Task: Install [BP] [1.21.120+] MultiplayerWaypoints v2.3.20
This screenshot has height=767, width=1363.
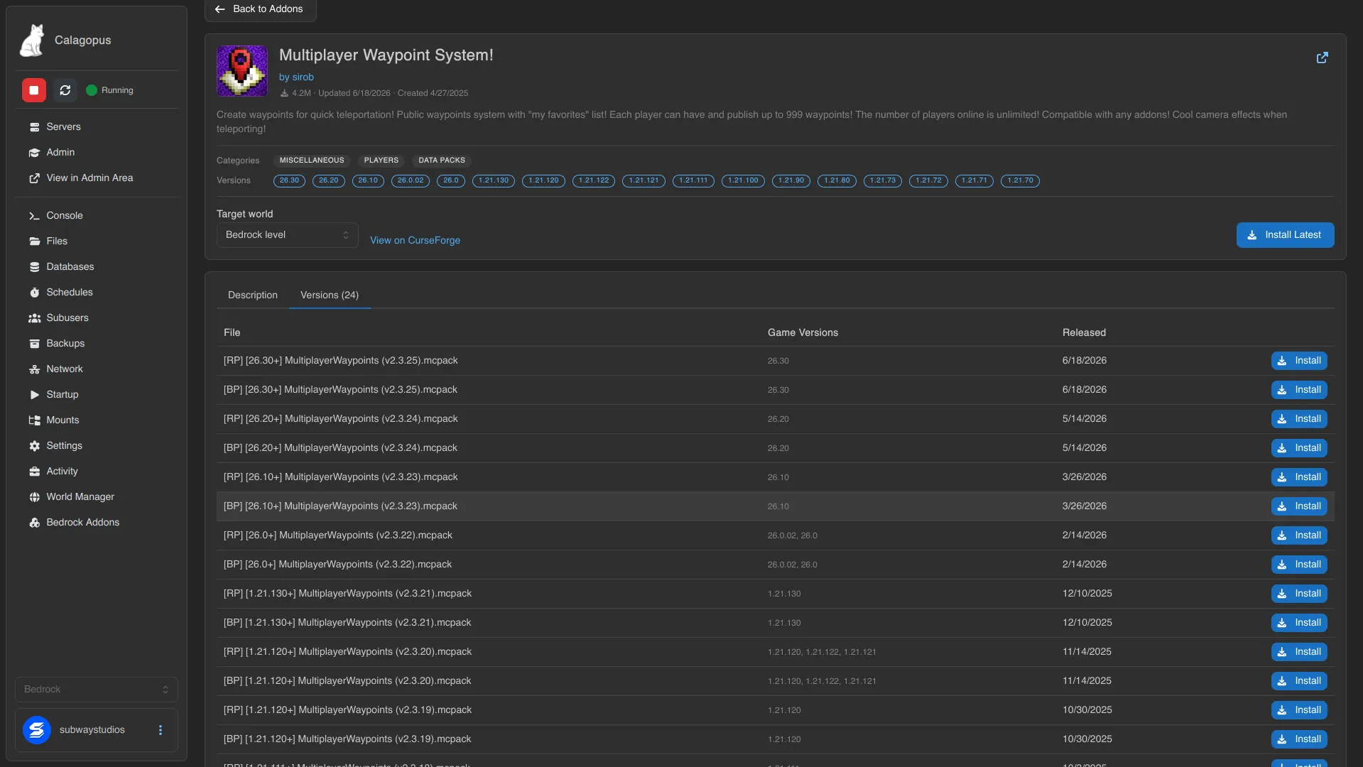Action: (1299, 681)
